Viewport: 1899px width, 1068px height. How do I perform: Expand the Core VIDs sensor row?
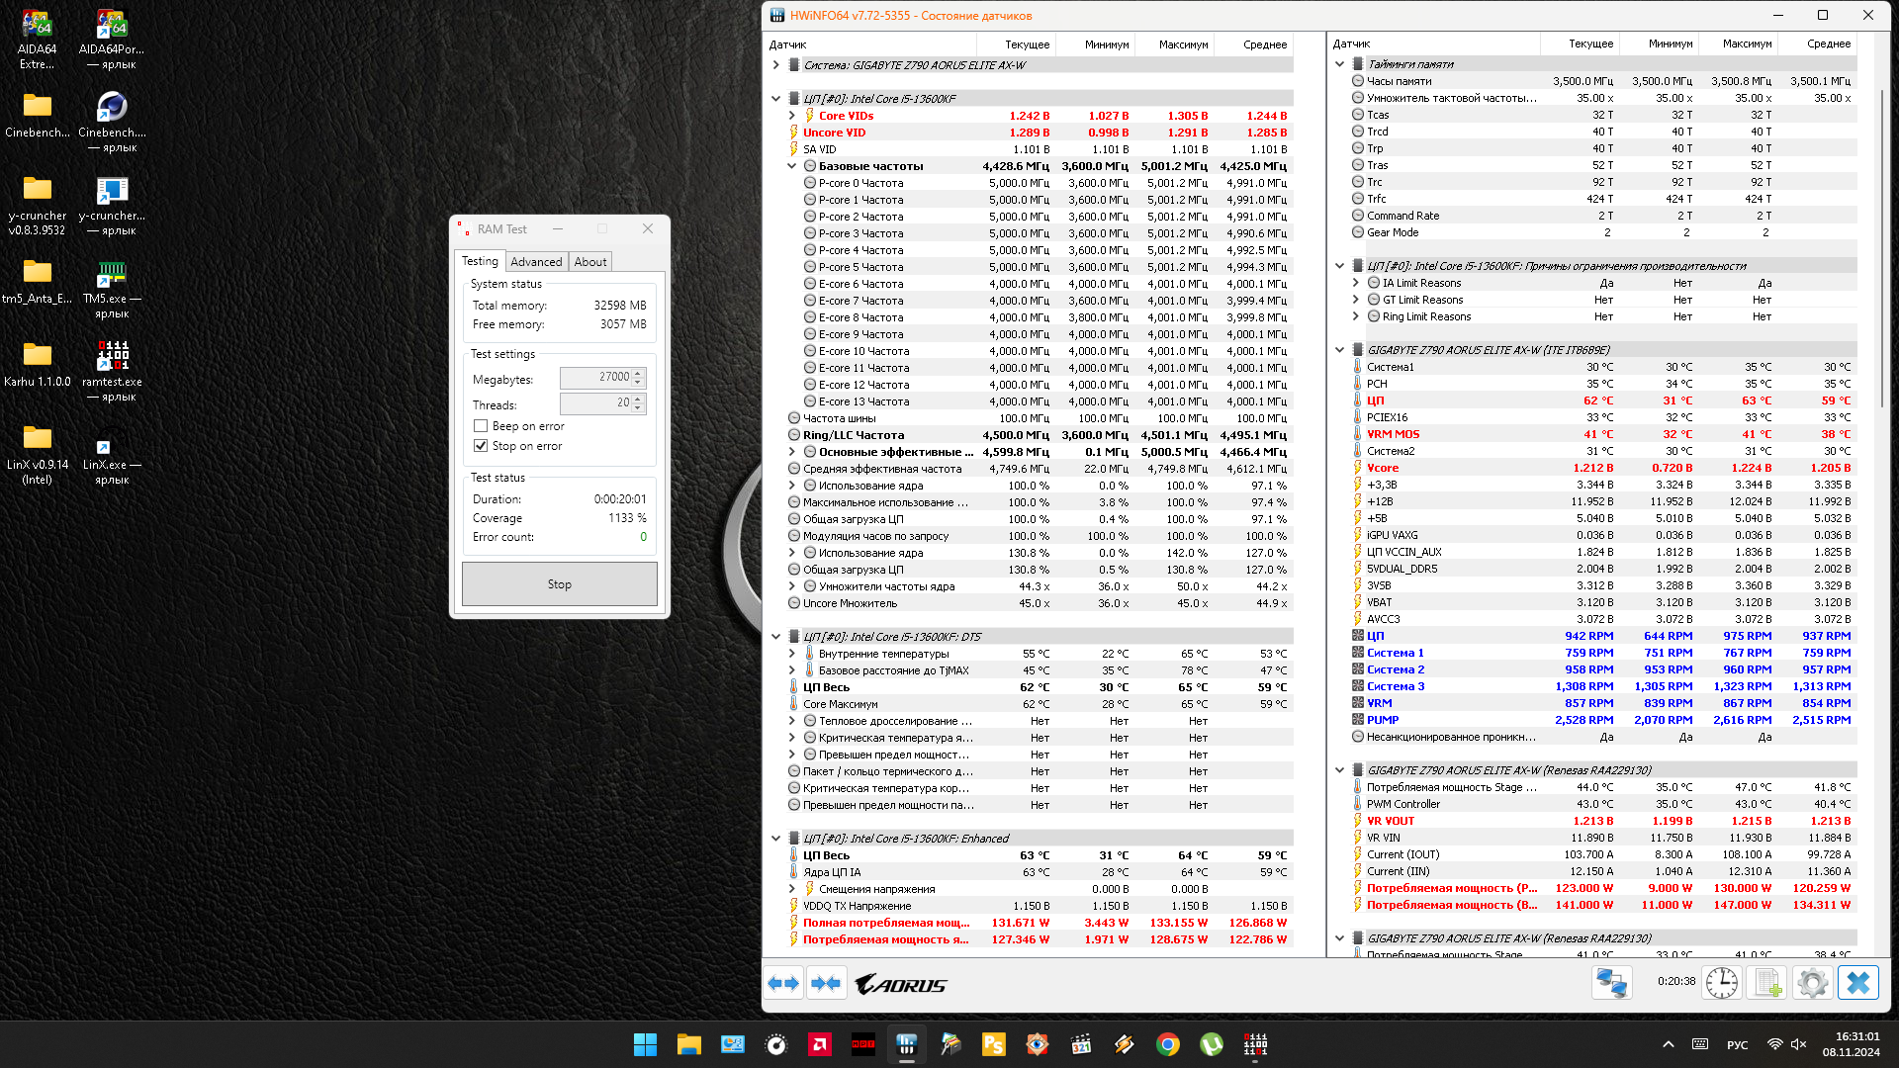point(791,116)
